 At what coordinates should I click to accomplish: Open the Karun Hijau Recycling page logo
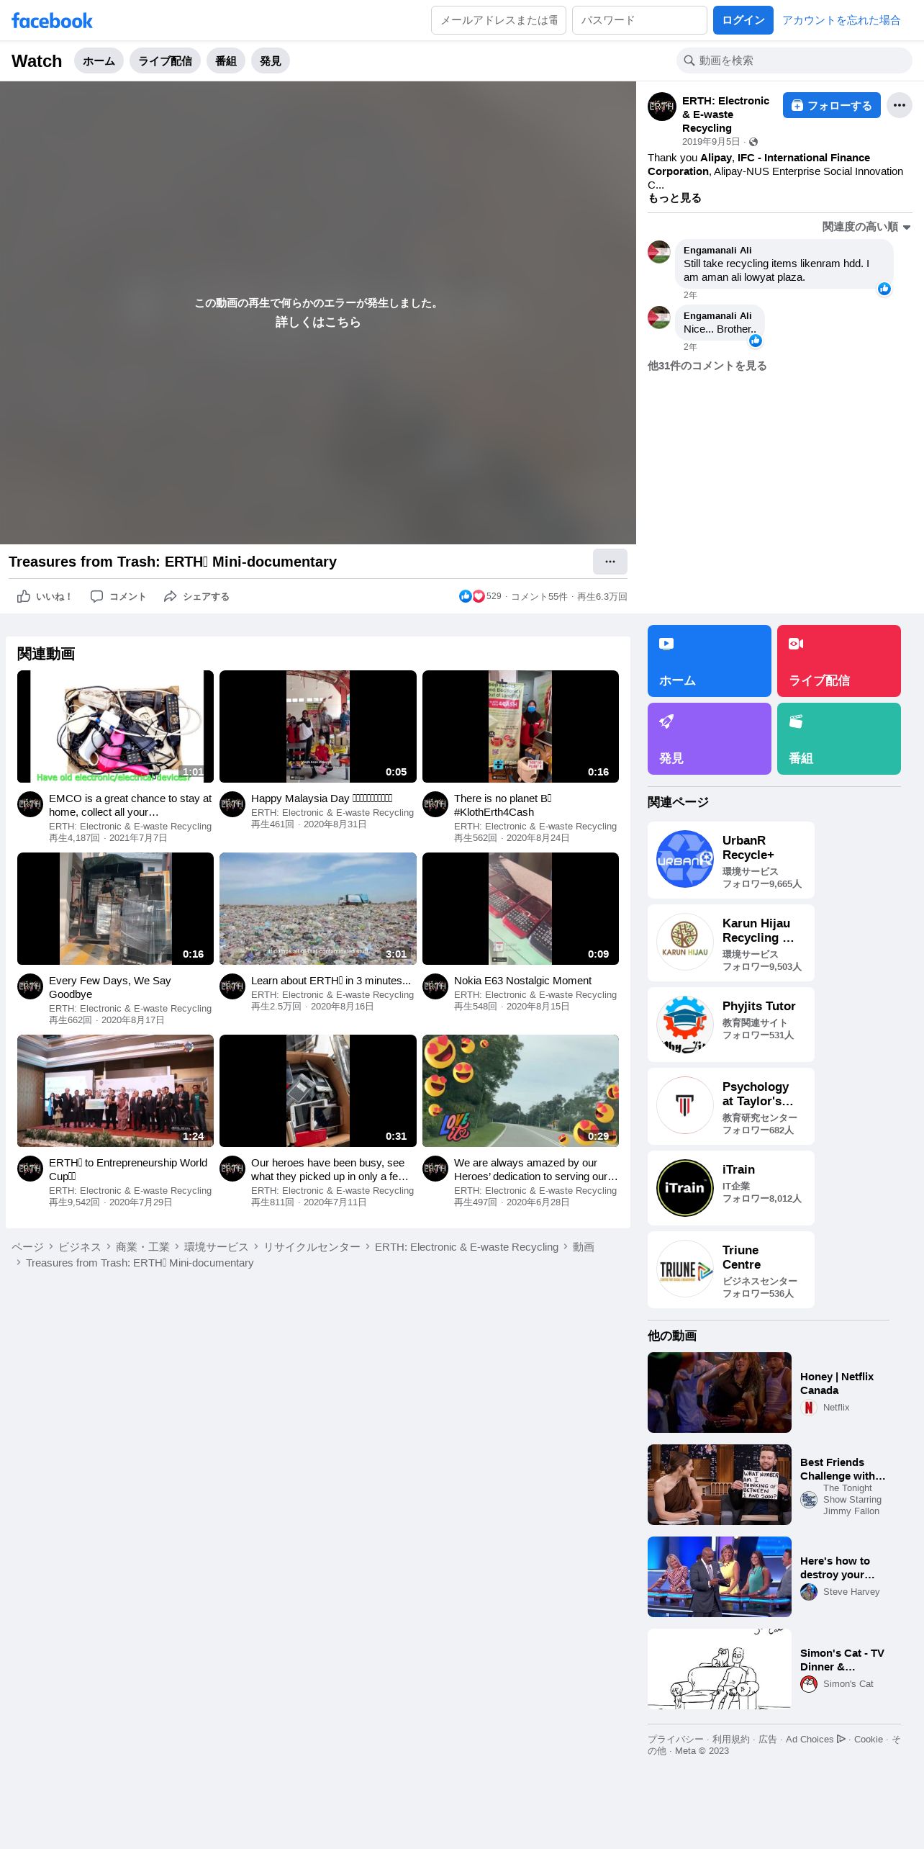click(x=684, y=942)
